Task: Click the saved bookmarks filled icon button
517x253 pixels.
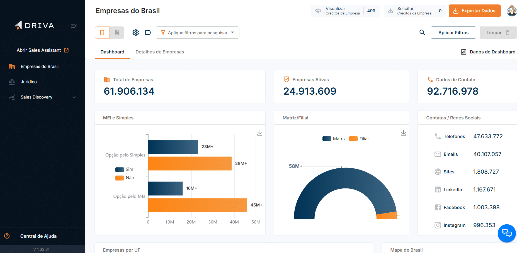Action: click(117, 33)
